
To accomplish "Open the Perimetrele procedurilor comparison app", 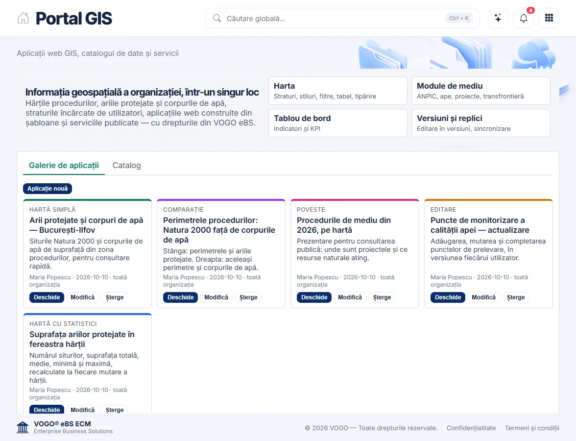I will tap(180, 297).
